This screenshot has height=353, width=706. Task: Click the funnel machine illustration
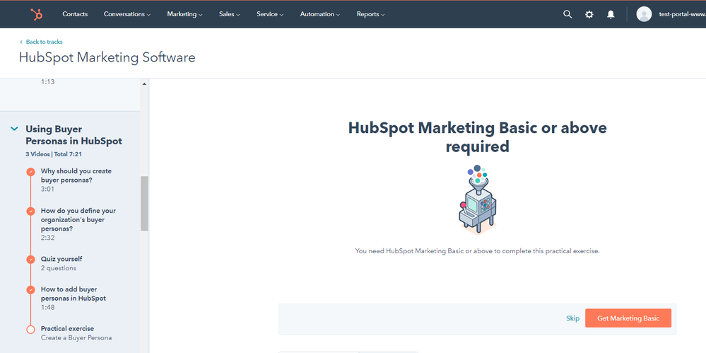(478, 199)
